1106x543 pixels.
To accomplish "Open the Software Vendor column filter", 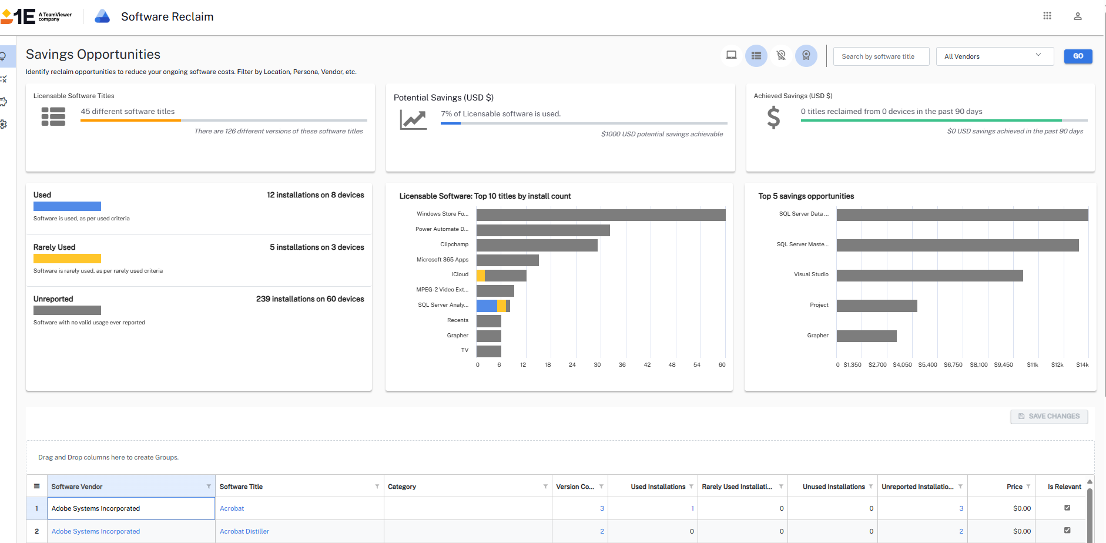I will (x=209, y=487).
